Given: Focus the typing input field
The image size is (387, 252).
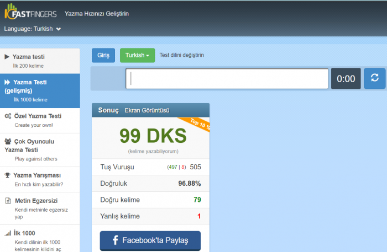Looking at the screenshot, I should pos(227,78).
